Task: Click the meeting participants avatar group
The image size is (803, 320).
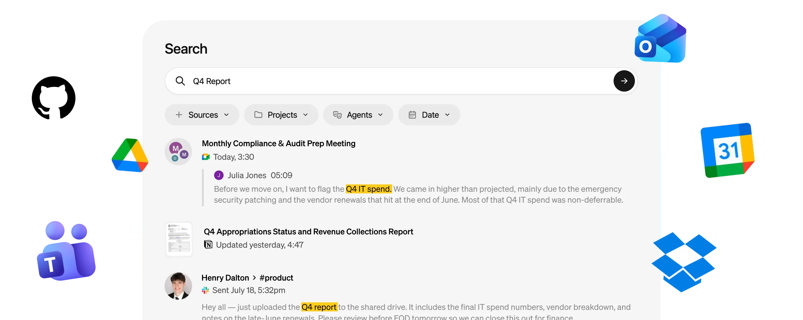Action: click(x=178, y=152)
